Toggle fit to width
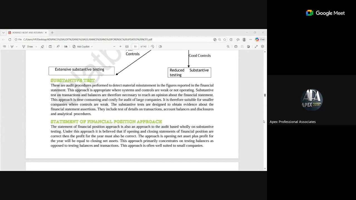 127,46
